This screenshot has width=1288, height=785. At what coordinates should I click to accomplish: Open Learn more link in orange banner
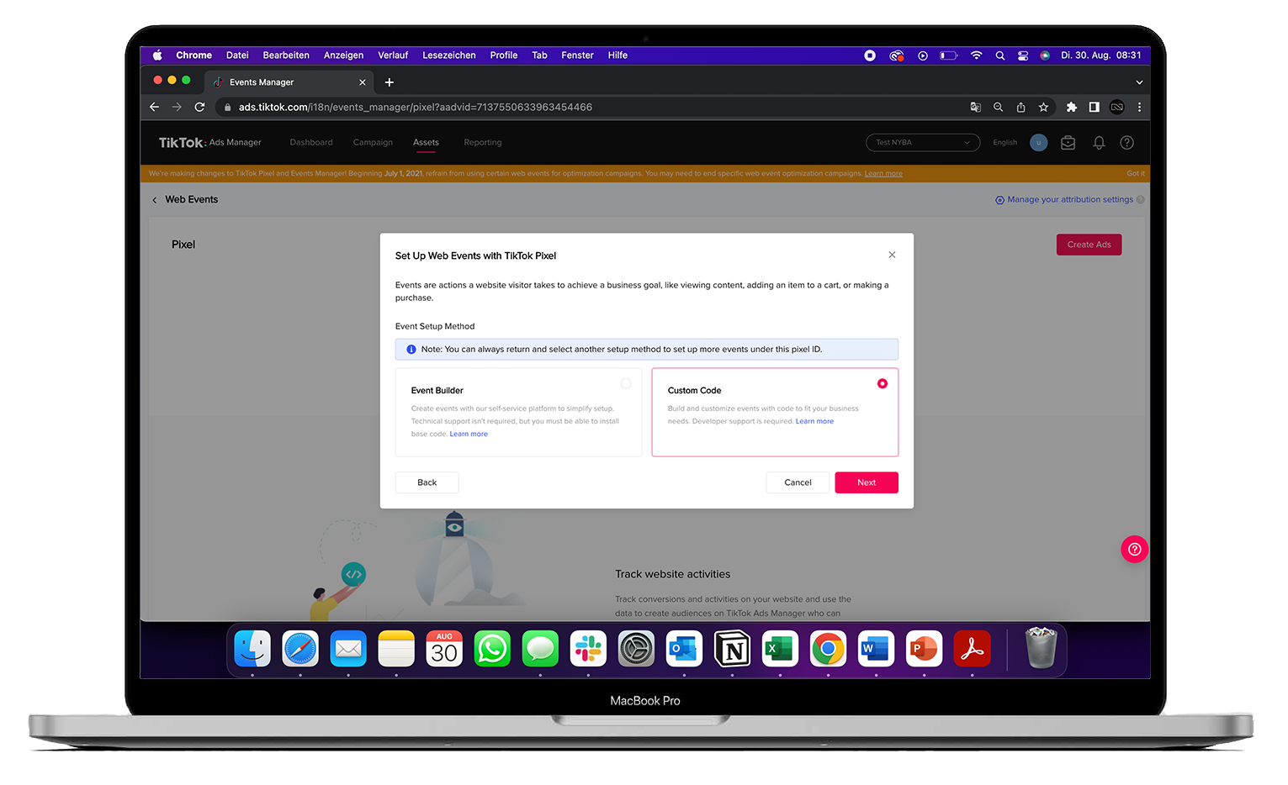click(x=883, y=173)
